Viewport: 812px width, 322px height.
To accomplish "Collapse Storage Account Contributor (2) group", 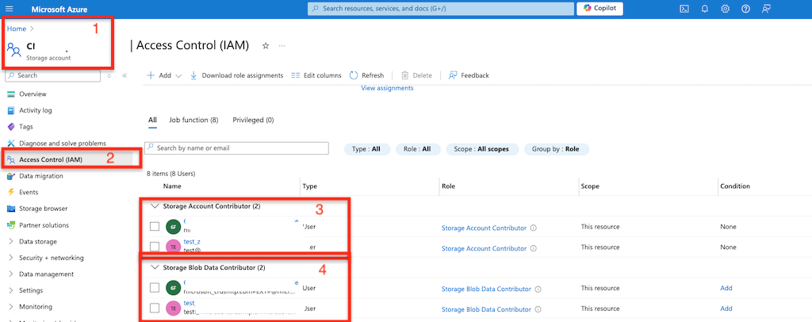I will (154, 206).
